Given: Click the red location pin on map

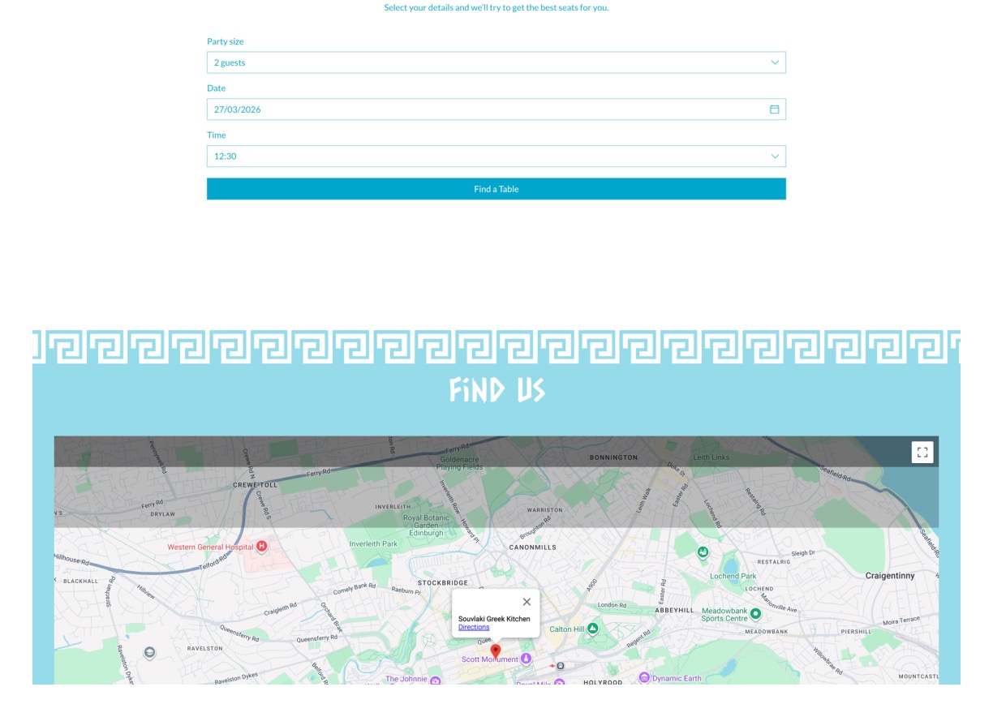Looking at the screenshot, I should (x=496, y=652).
